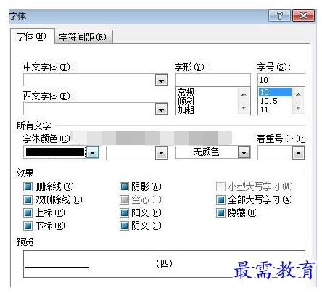Toggle the 下标(B) checkbox
The image size is (322, 293).
coord(28,226)
